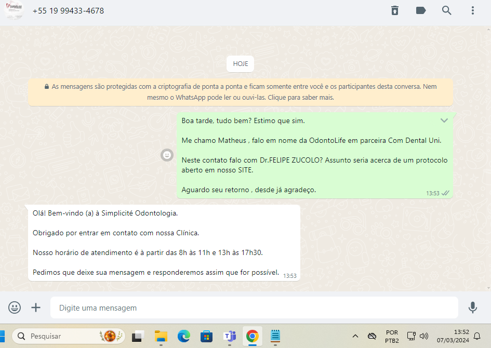
Task: Show hidden system tray icons
Action: 355,336
